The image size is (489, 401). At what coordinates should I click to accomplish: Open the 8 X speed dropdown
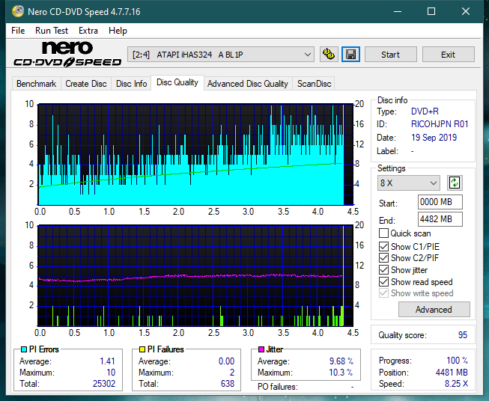point(409,183)
